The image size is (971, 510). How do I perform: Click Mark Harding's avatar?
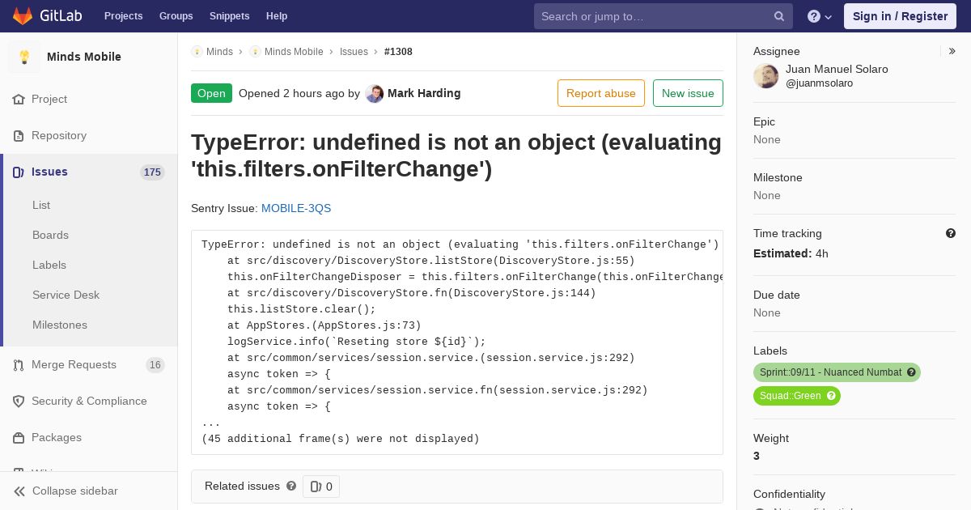374,93
